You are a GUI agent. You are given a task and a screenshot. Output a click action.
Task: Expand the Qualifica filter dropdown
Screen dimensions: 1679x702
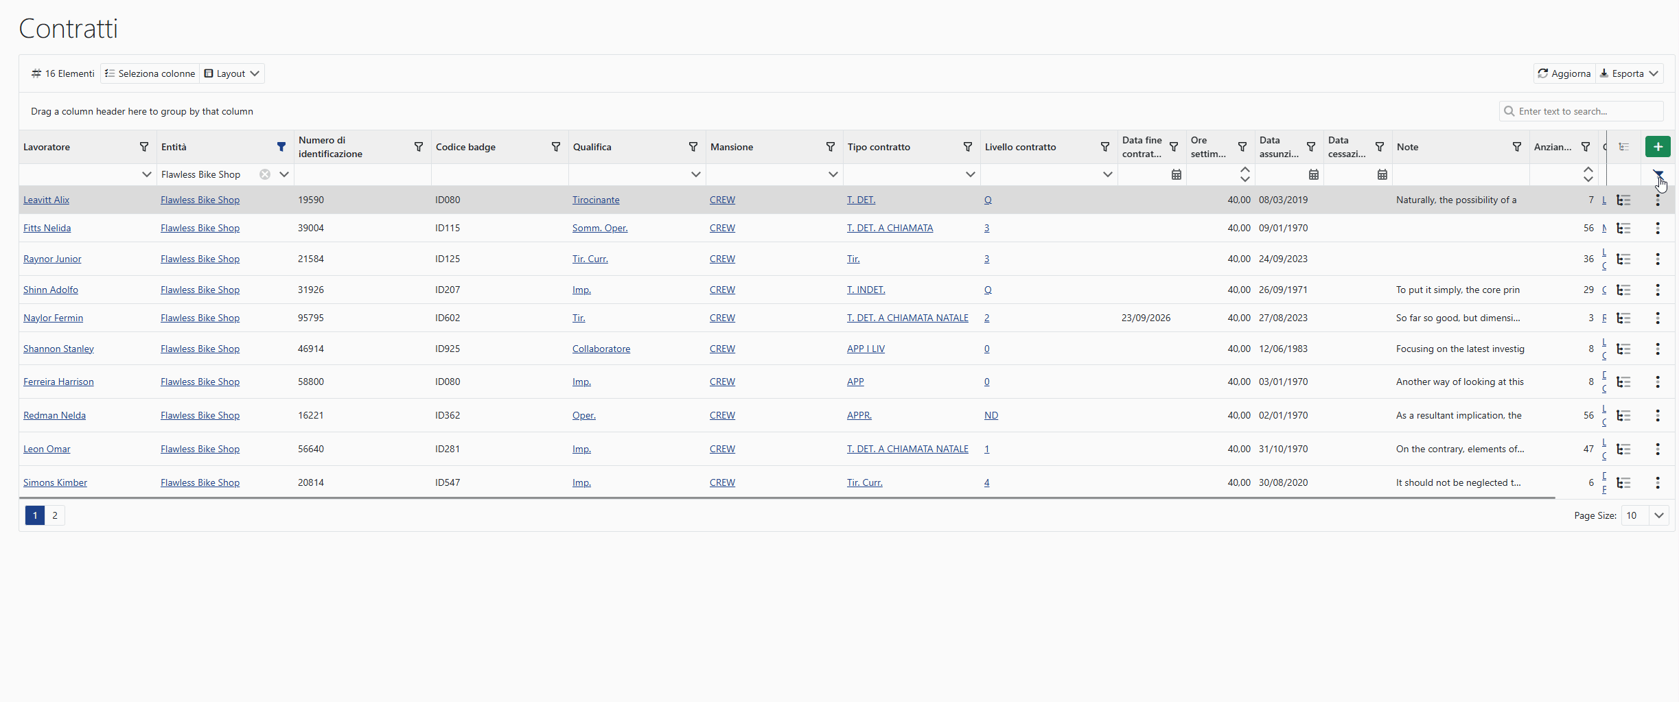(695, 174)
